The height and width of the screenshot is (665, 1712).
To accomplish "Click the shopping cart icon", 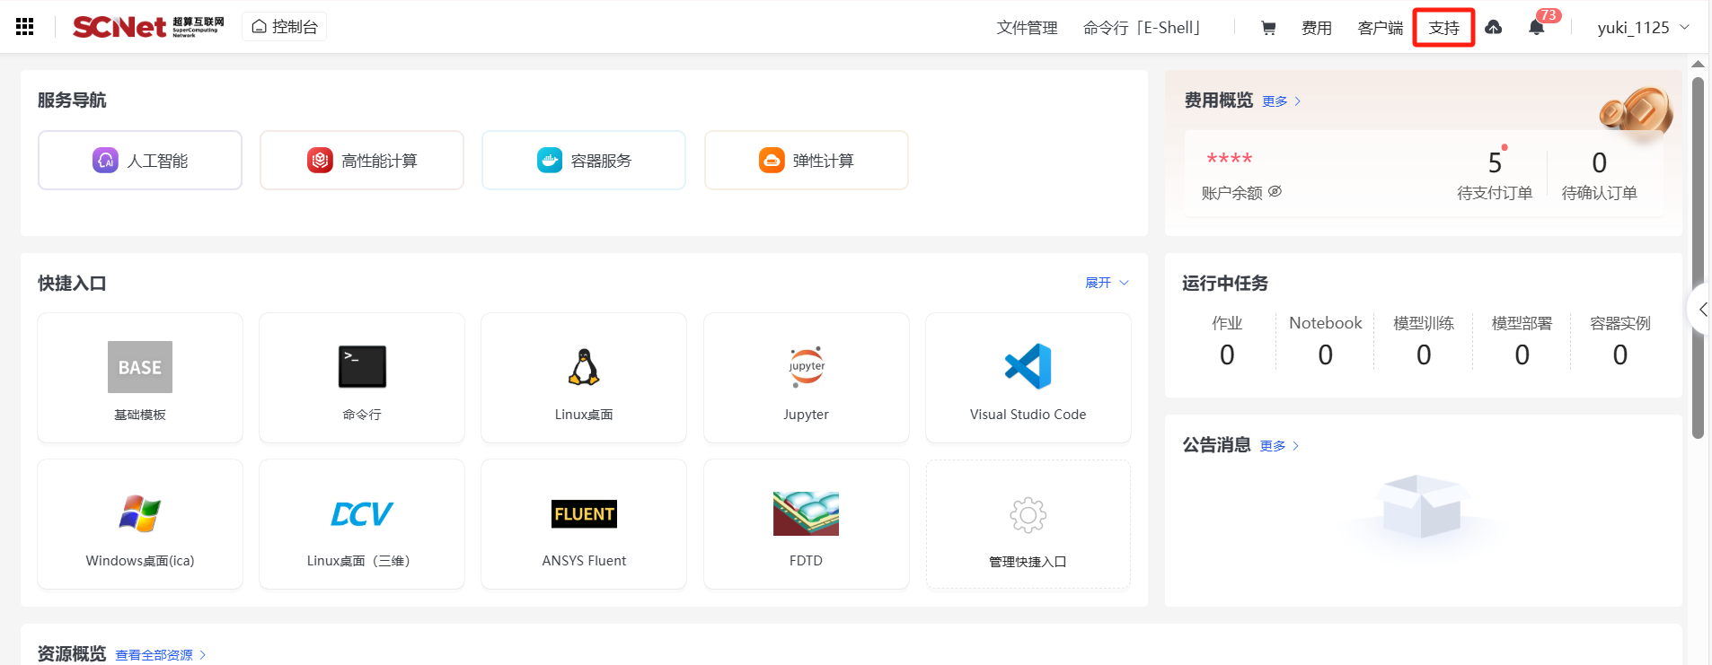I will 1268,28.
